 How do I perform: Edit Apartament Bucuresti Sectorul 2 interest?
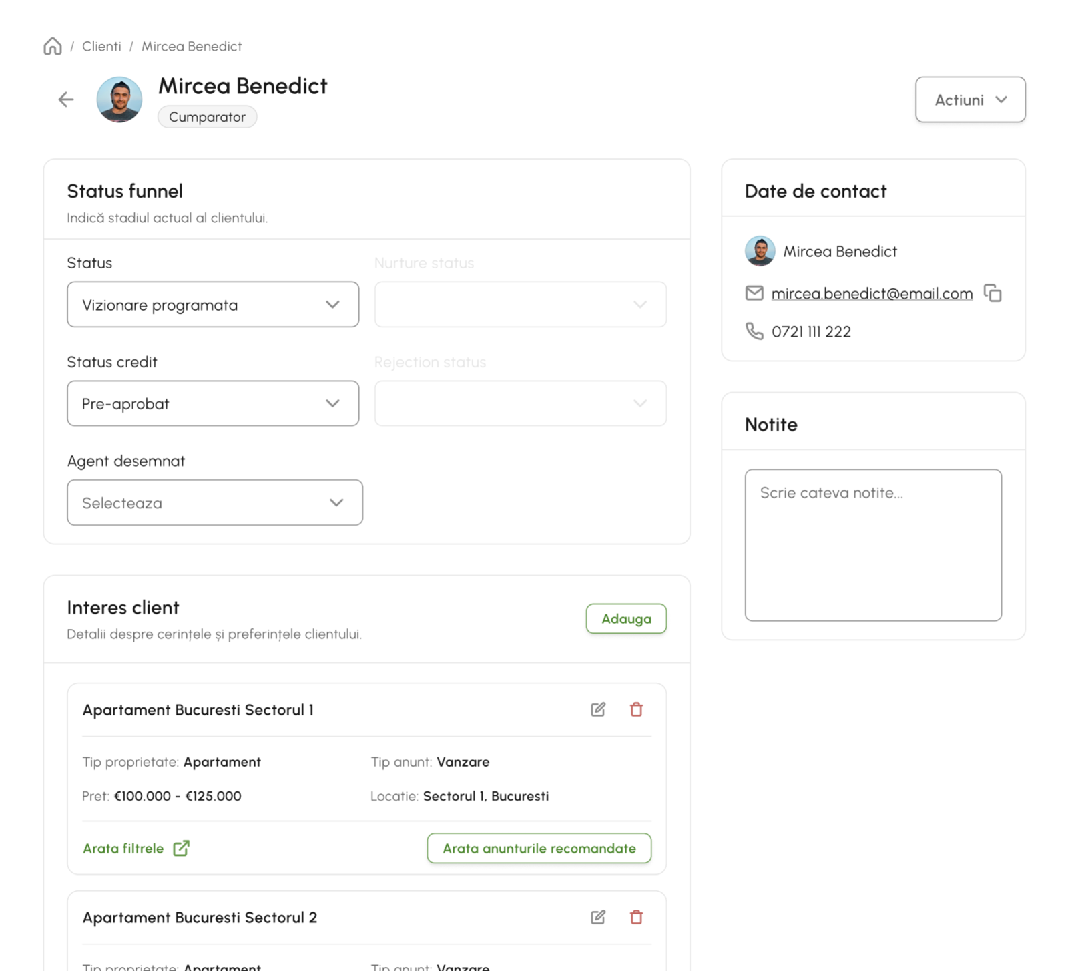point(598,917)
